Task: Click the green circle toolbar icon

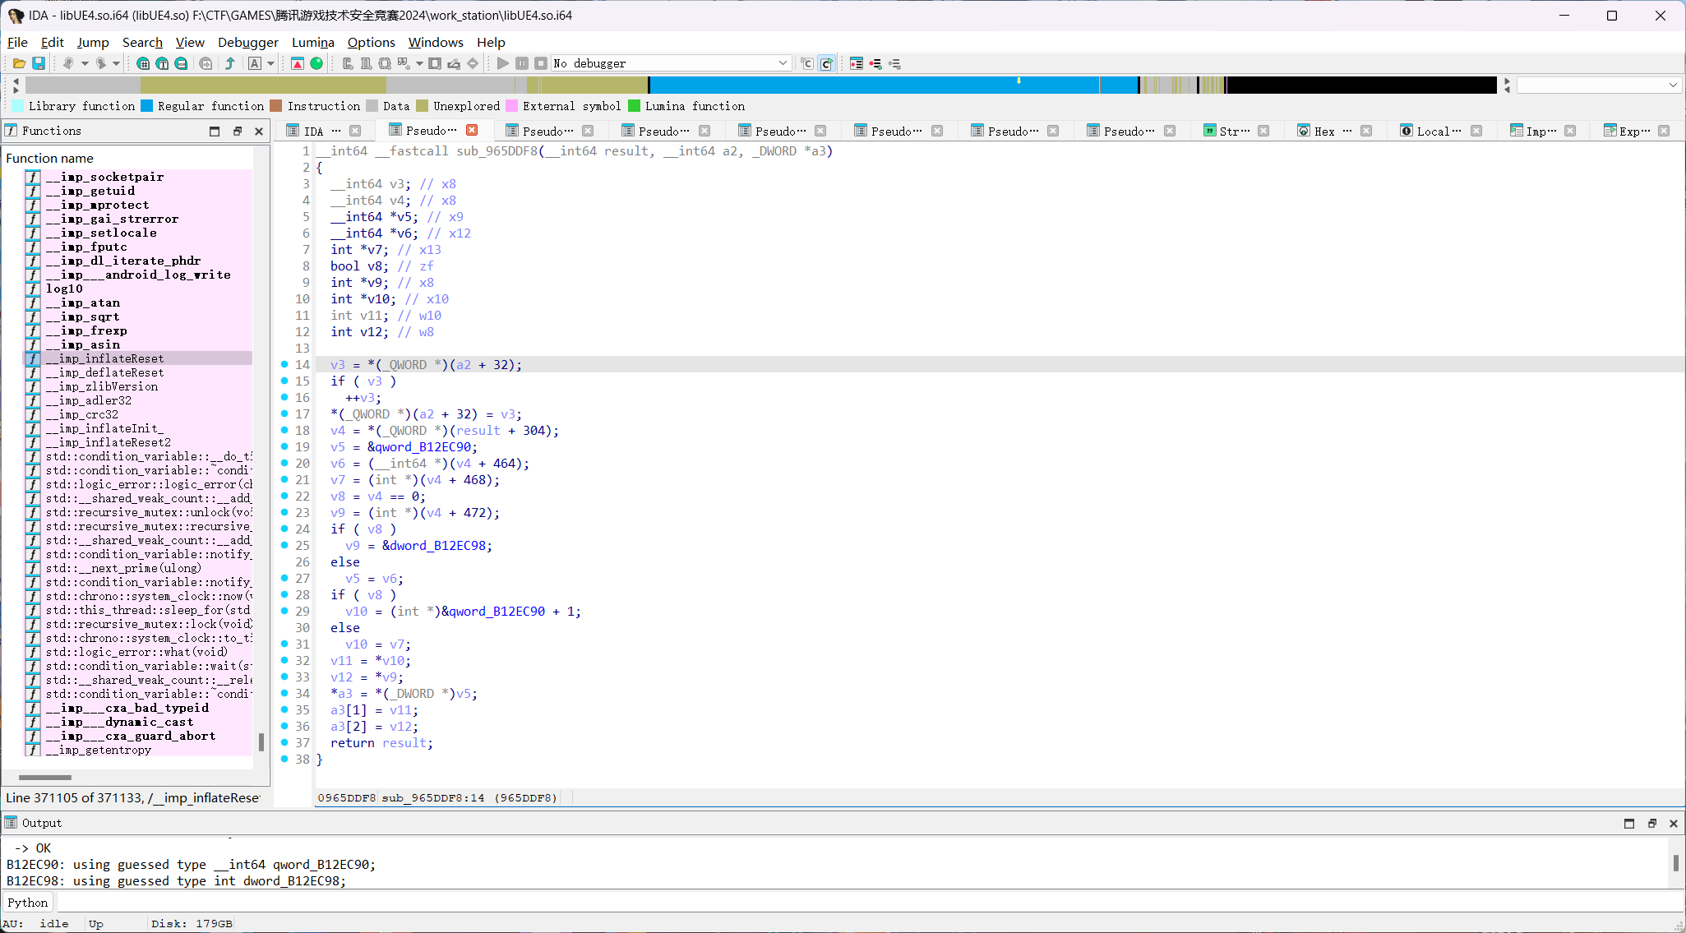Action: pyautogui.click(x=316, y=63)
